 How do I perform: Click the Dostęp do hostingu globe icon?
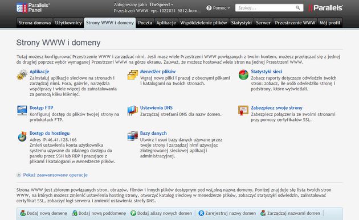coord(22,136)
